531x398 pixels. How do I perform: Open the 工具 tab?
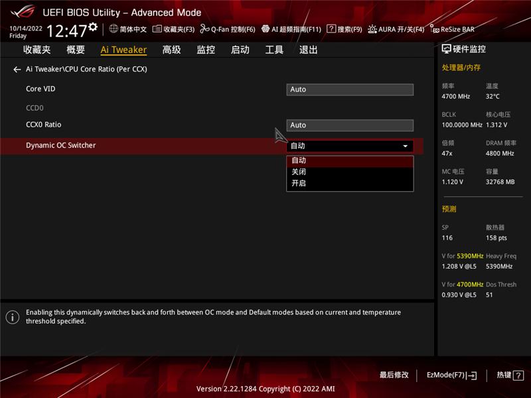(x=274, y=50)
